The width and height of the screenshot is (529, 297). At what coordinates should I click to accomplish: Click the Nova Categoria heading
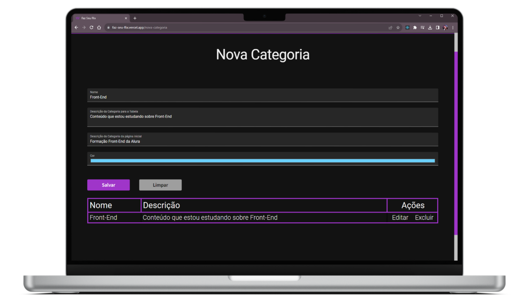click(263, 54)
